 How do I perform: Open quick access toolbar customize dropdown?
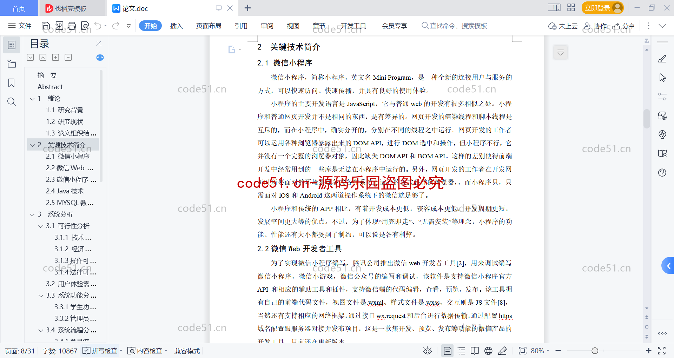[129, 26]
